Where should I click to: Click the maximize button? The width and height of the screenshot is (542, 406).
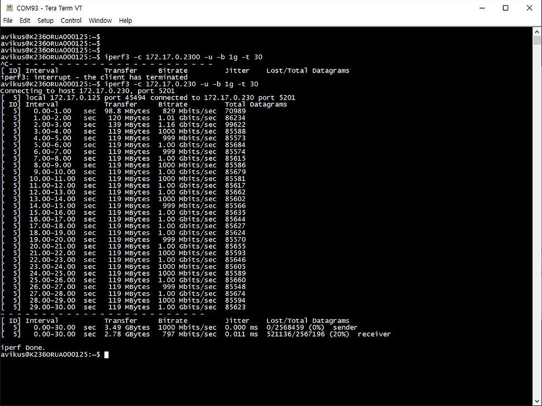505,8
